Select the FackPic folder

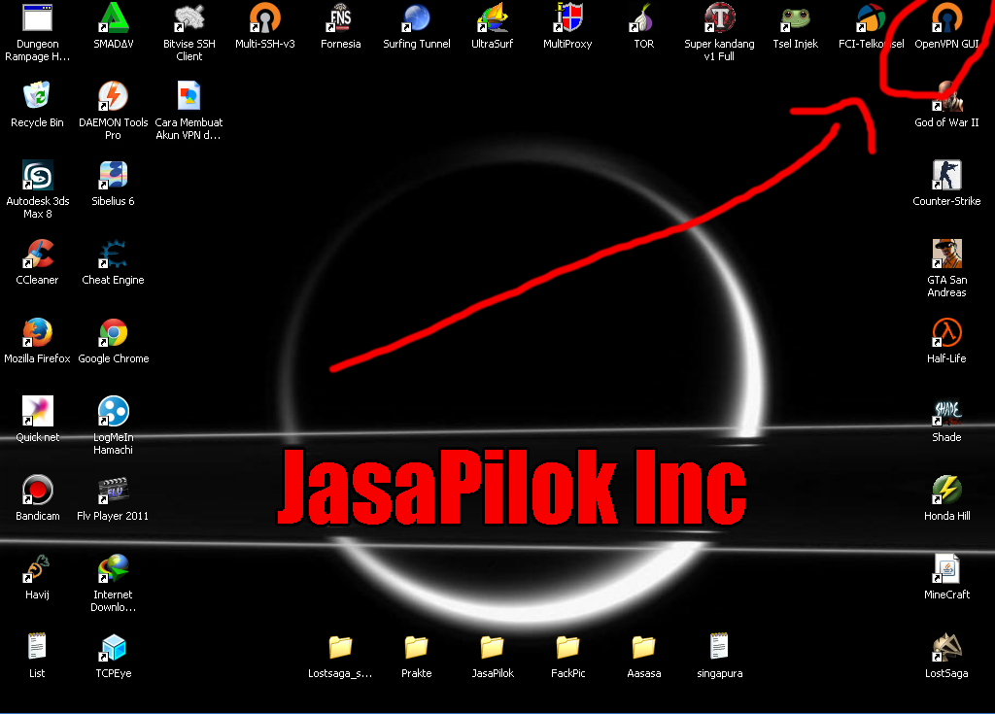coord(567,647)
